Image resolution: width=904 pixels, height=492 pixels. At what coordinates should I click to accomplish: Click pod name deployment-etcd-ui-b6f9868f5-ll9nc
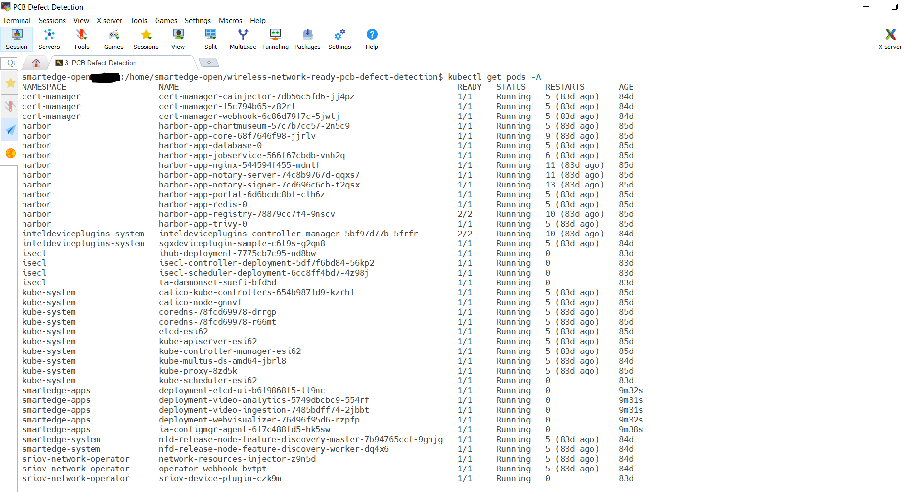tap(242, 390)
